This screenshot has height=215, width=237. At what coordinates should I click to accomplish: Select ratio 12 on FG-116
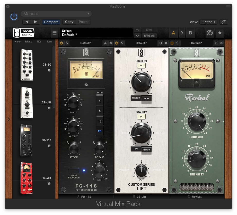[100, 121]
